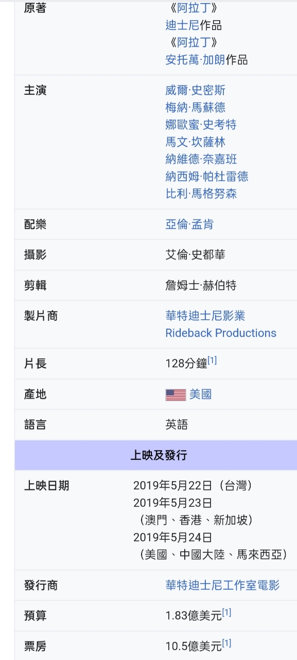The height and width of the screenshot is (660, 297).
Task: Click the 迪士尼 link under 原著
Action: (182, 25)
